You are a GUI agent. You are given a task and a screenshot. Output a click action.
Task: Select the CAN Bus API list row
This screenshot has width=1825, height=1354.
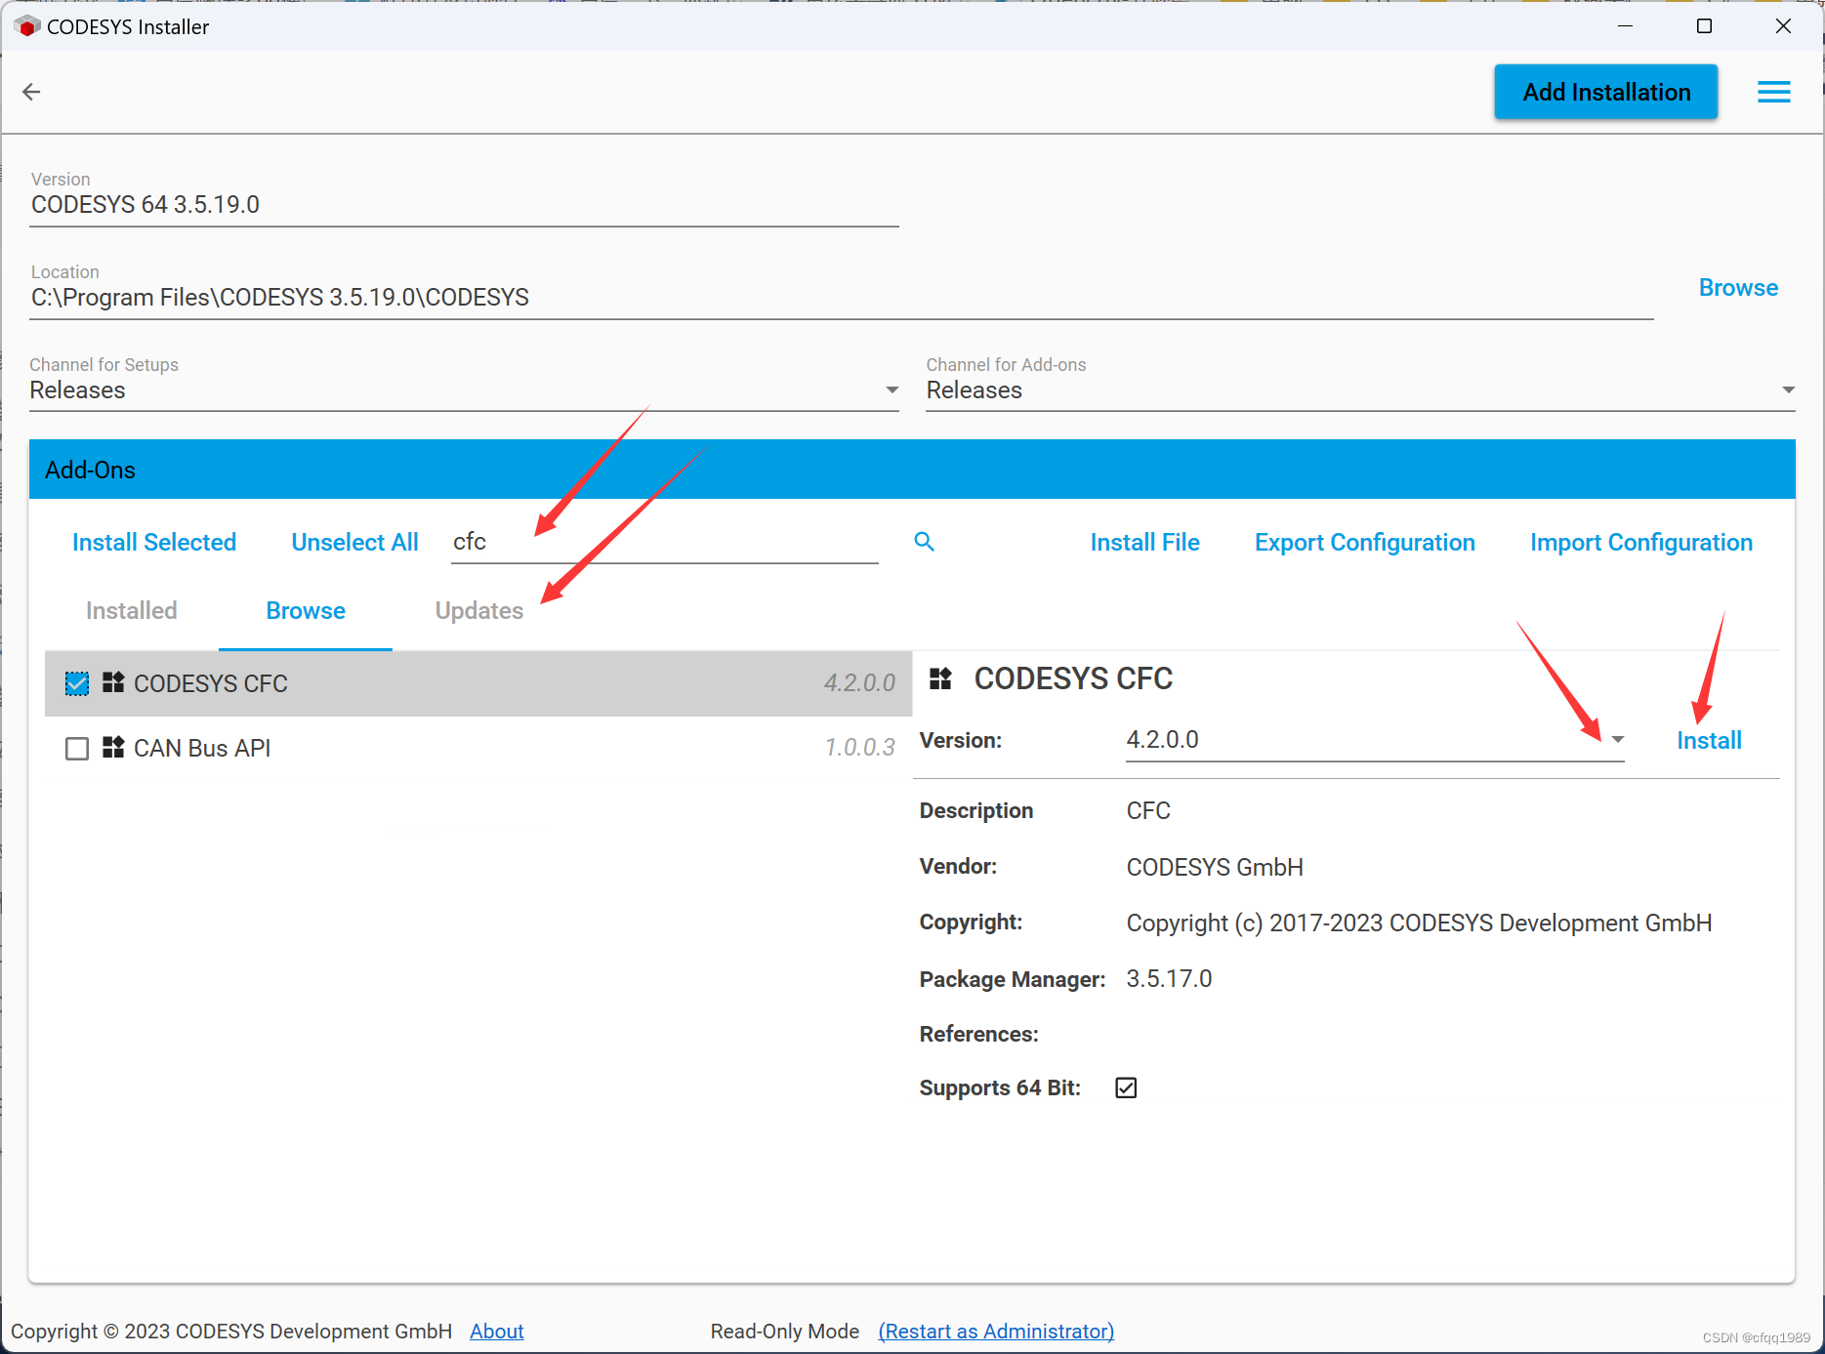(478, 749)
